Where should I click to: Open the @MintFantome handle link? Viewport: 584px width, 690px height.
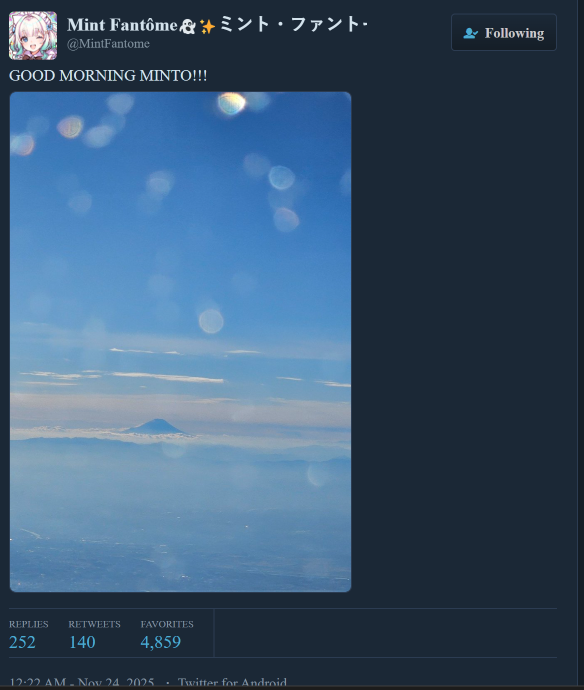coord(108,44)
